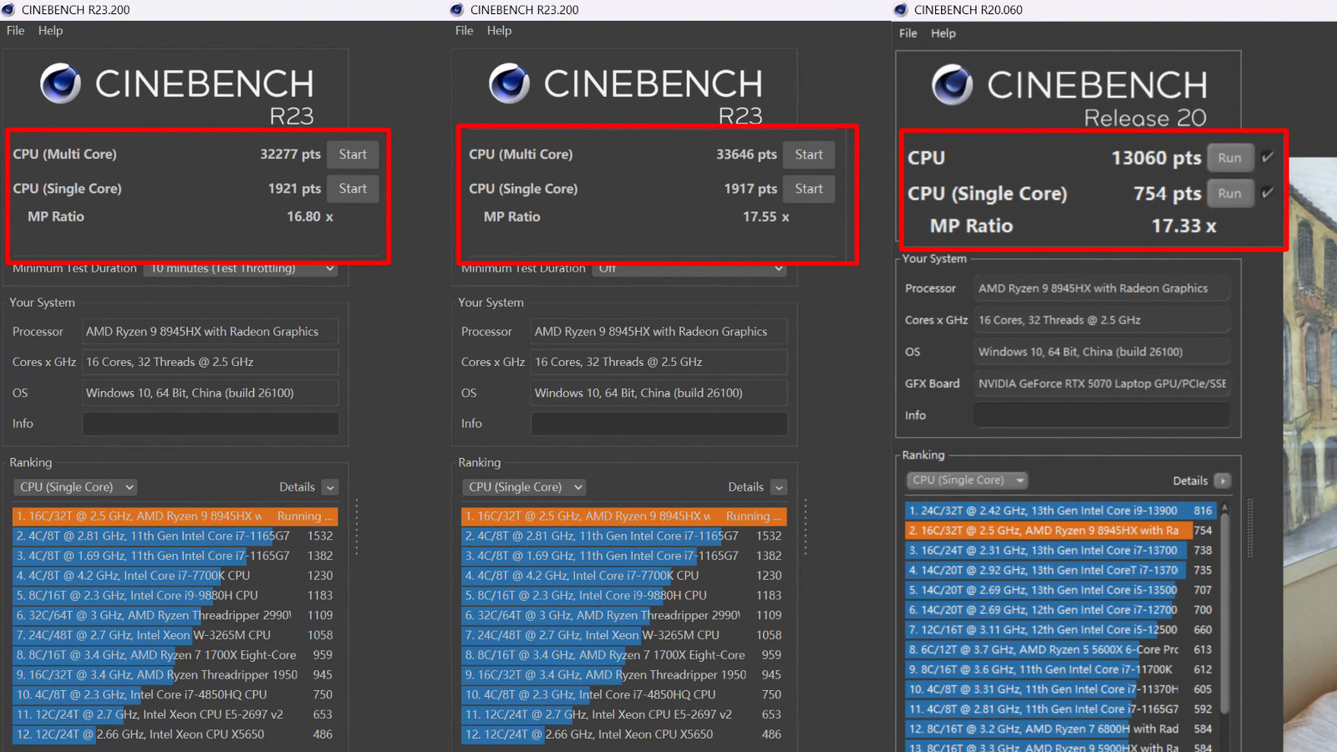This screenshot has width=1337, height=752.
Task: Select the Core i7-12700 ranking row in R20
Action: coord(1061,610)
